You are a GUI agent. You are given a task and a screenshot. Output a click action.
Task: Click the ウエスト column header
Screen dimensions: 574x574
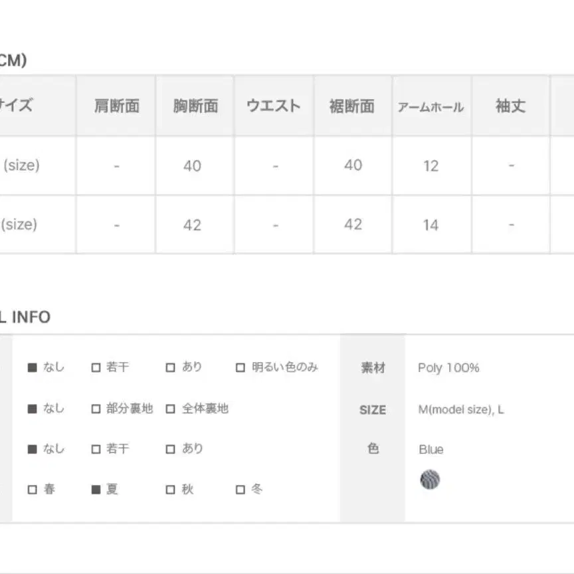click(x=274, y=106)
